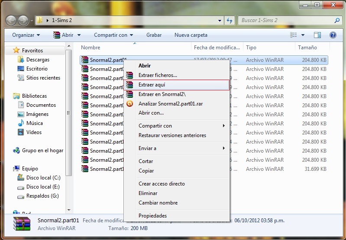Click the WinRAR icon beside Extraer aquí
This screenshot has width=346, height=240.
pos(129,85)
